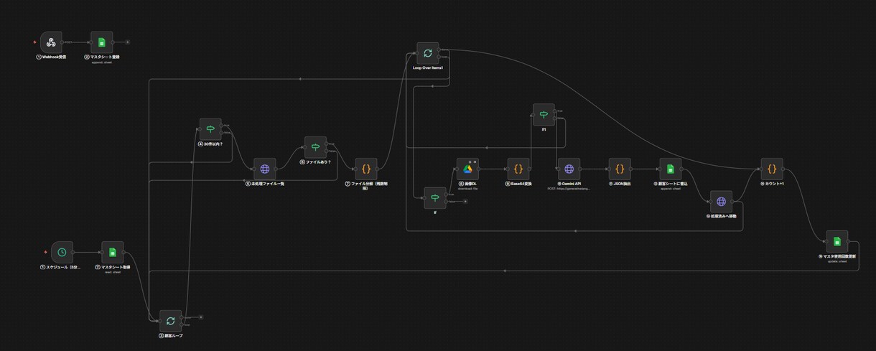Click the If1 node label

(544, 128)
